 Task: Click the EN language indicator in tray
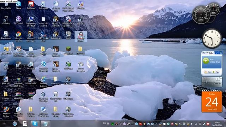[104, 123]
